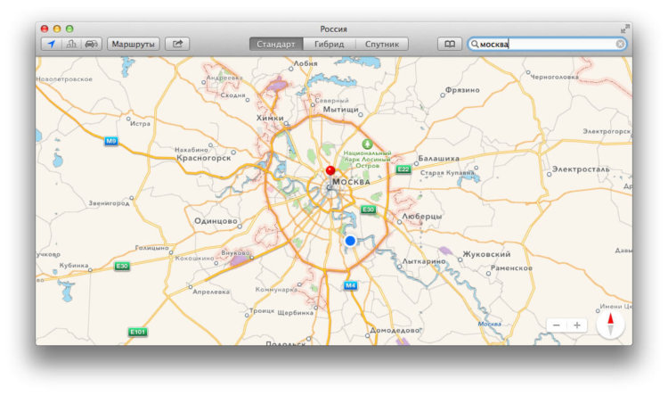Select the E30 shield near Кубинка
This screenshot has width=668, height=395.
point(122,267)
